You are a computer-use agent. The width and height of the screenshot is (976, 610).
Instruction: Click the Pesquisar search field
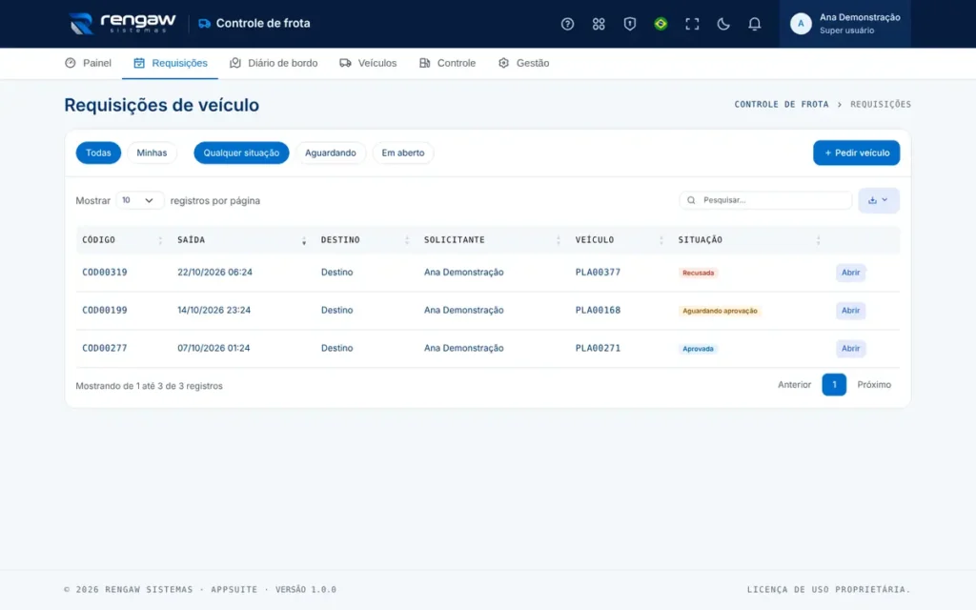(x=765, y=200)
